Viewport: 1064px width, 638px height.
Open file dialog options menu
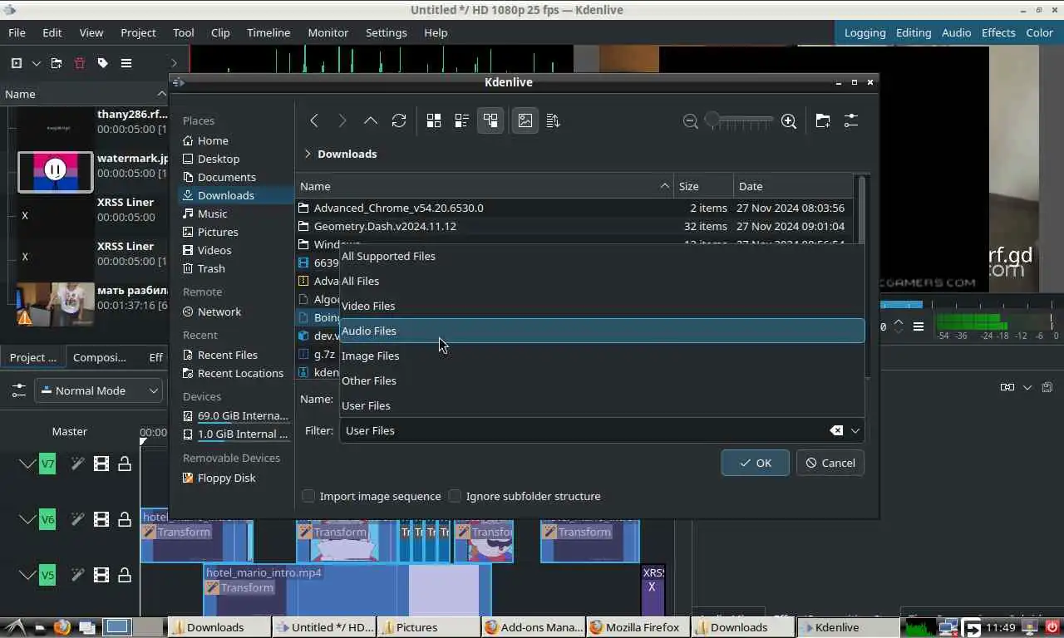click(851, 120)
